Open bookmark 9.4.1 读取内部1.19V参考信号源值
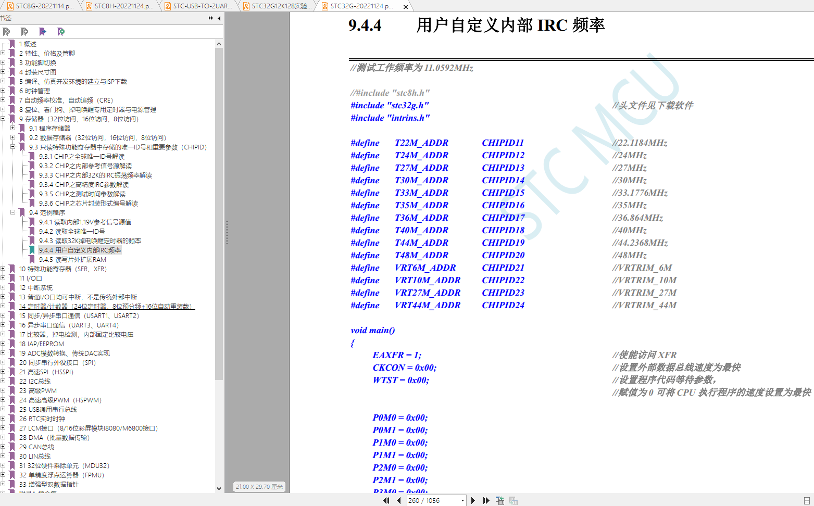This screenshot has width=814, height=506. (85, 222)
